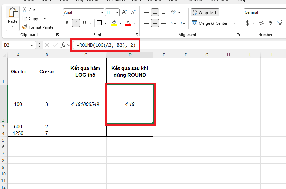Open the Name Box dropdown arrow
Viewport: 286px width, 189px height.
point(32,45)
